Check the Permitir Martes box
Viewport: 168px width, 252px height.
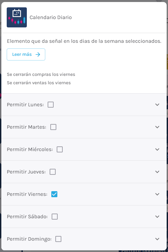53,127
